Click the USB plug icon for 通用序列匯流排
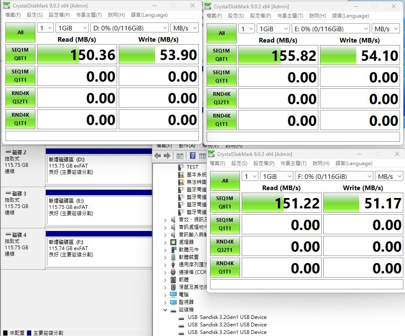 pyautogui.click(x=173, y=265)
